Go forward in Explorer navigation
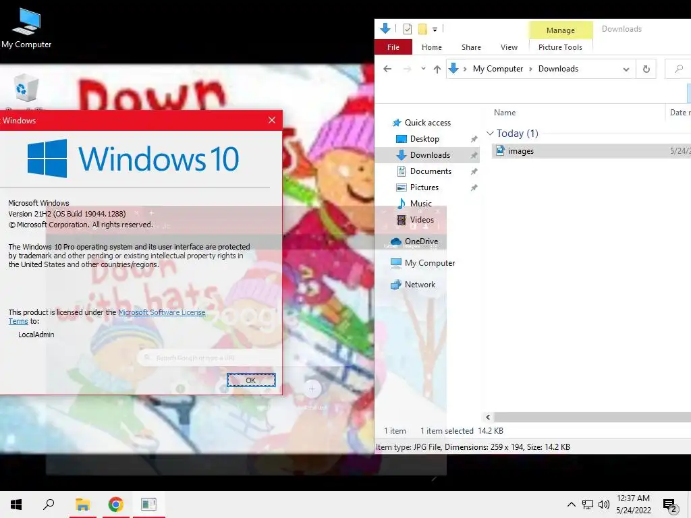Screen dimensions: 691x518 click(x=407, y=69)
